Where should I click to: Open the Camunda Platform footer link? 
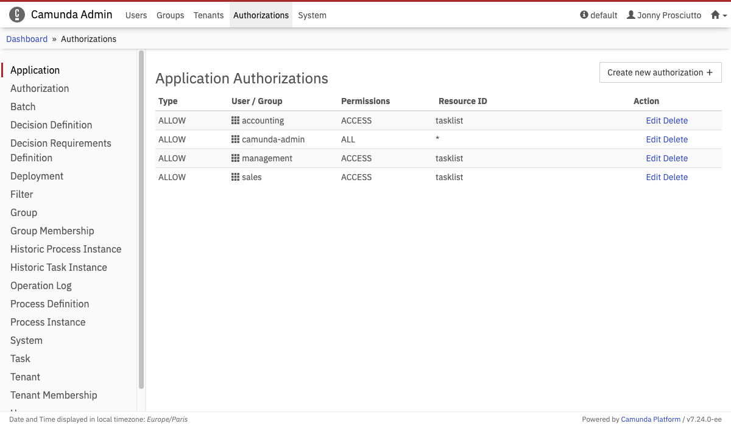pyautogui.click(x=651, y=419)
